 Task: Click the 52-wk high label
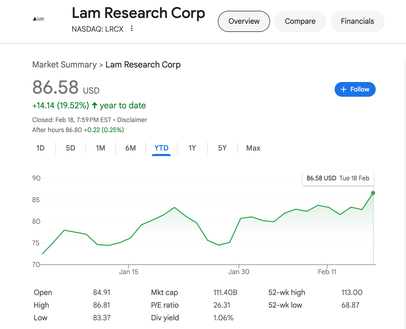(287, 292)
